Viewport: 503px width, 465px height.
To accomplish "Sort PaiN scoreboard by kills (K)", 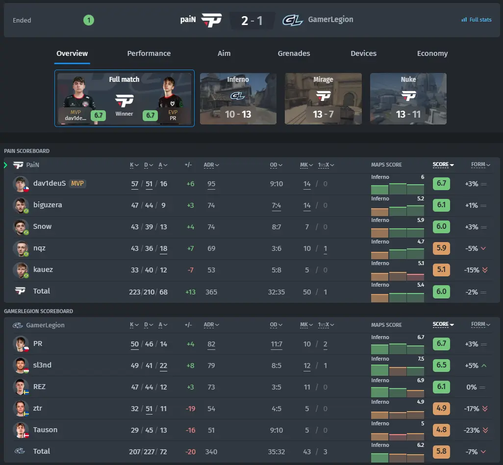I will [134, 165].
